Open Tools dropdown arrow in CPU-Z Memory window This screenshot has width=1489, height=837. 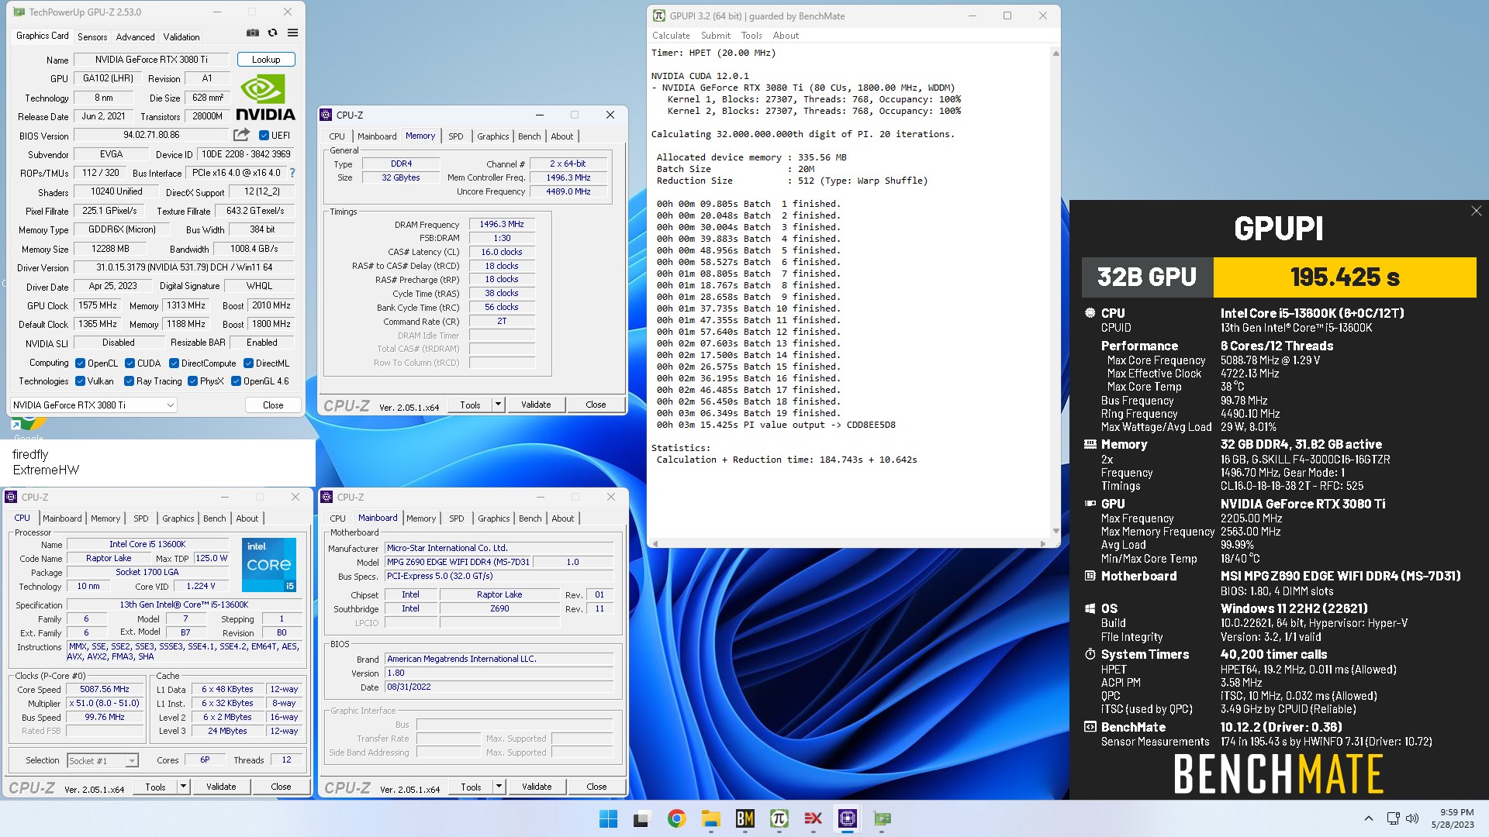498,405
